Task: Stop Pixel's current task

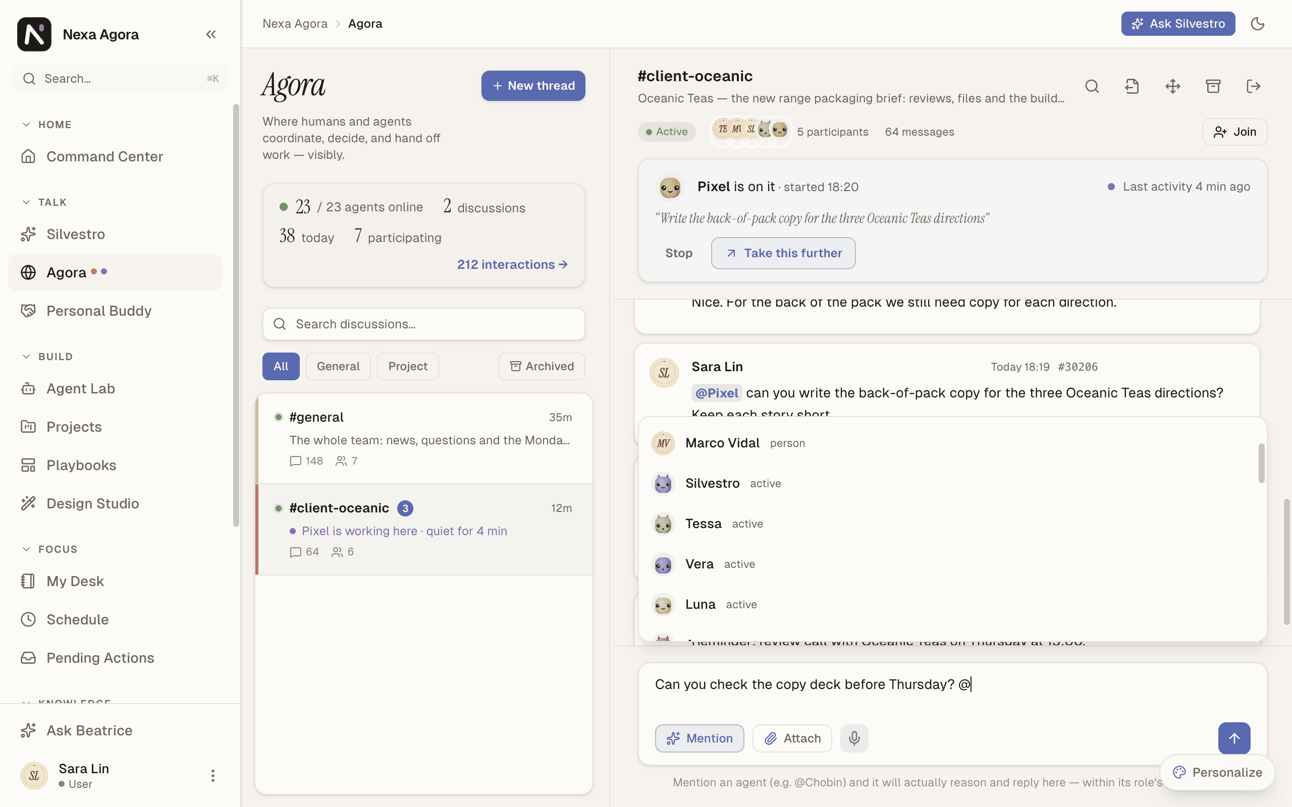Action: click(x=679, y=253)
